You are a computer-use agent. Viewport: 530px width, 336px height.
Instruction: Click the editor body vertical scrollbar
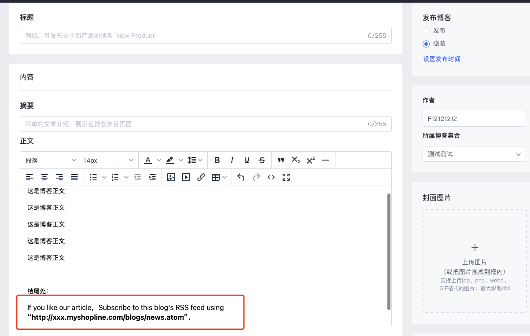pos(389,251)
